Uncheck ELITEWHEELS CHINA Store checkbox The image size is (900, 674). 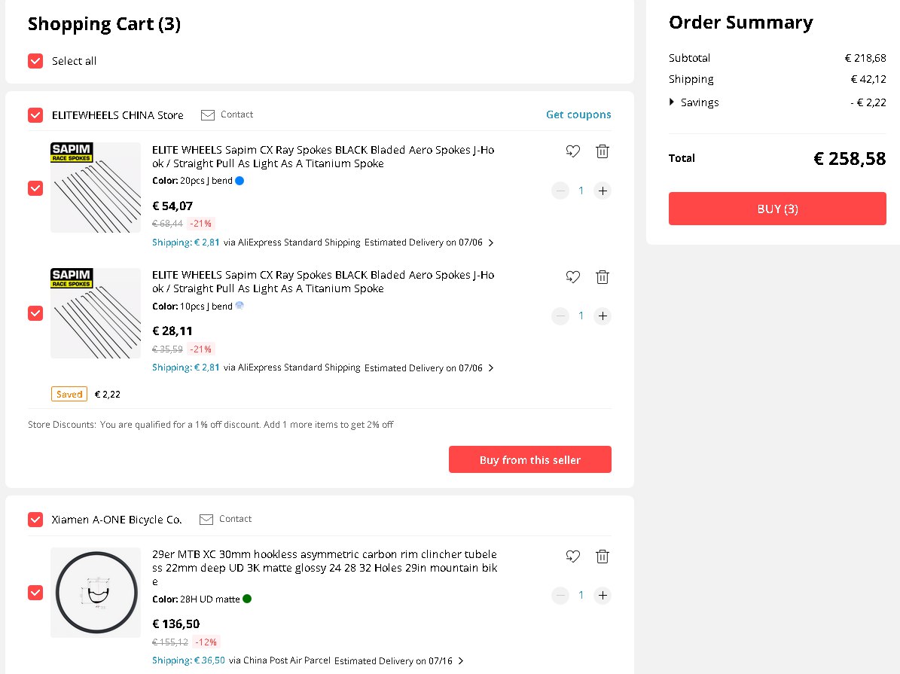coord(35,115)
